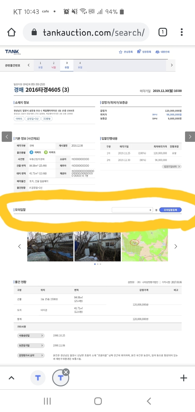Select related item tab 1 유찰

40,65
